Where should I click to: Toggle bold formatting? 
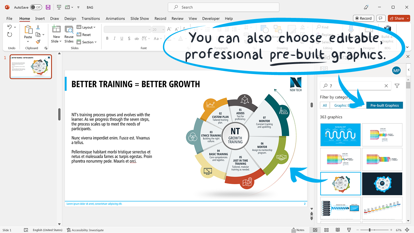click(107, 38)
